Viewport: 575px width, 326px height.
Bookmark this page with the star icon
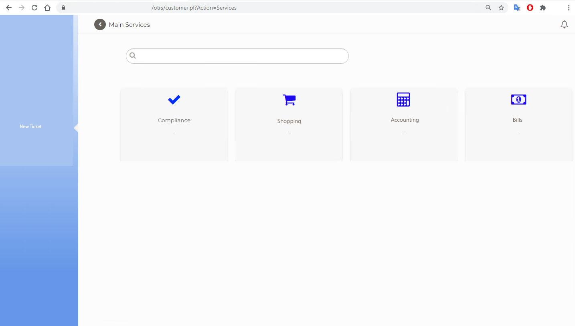[x=501, y=8]
